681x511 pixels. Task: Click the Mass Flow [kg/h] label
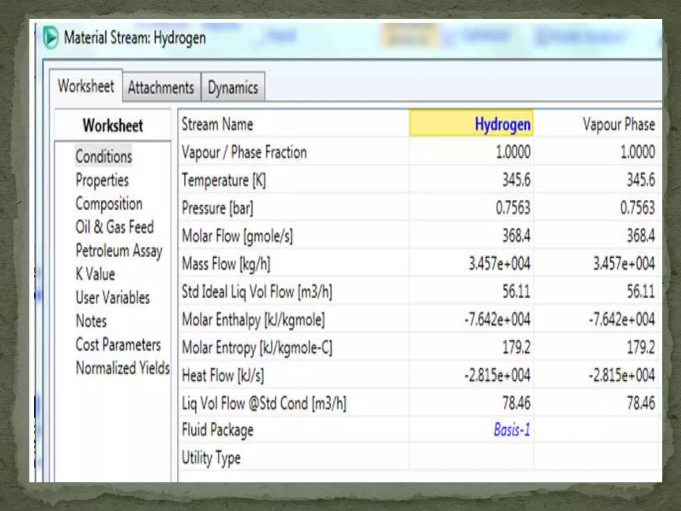tap(226, 264)
